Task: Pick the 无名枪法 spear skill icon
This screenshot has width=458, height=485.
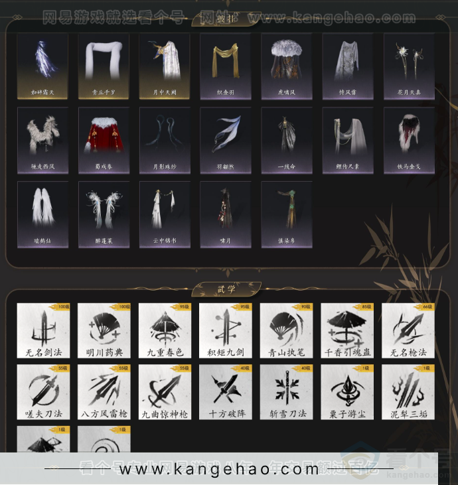Action: (408, 330)
